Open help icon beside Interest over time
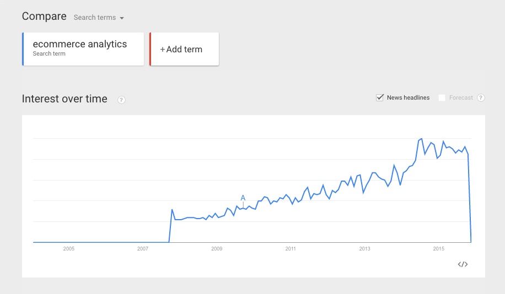 [x=121, y=100]
